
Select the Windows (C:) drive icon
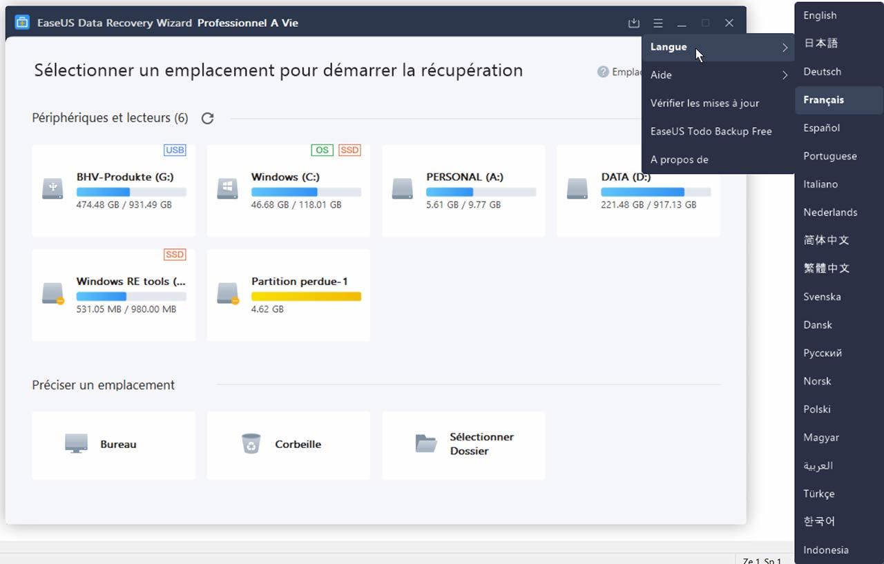point(228,188)
